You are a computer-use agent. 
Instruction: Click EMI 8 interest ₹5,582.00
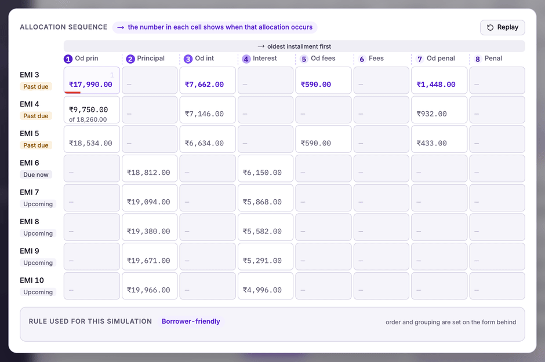pos(266,227)
